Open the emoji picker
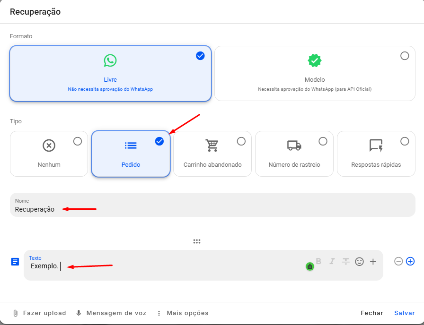Image resolution: width=424 pixels, height=325 pixels. (359, 262)
